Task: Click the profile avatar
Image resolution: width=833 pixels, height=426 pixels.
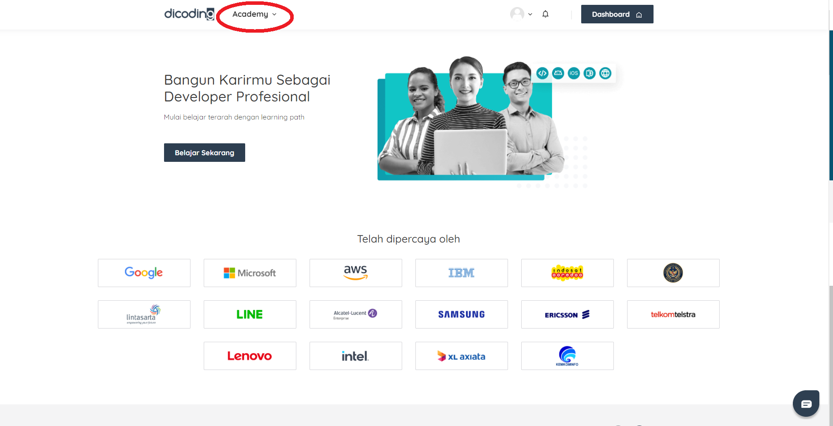Action: point(516,14)
